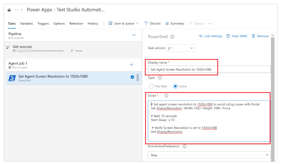The width and height of the screenshot is (281, 164).
Task: Add a task to Agent job 1
Action: 131,65
